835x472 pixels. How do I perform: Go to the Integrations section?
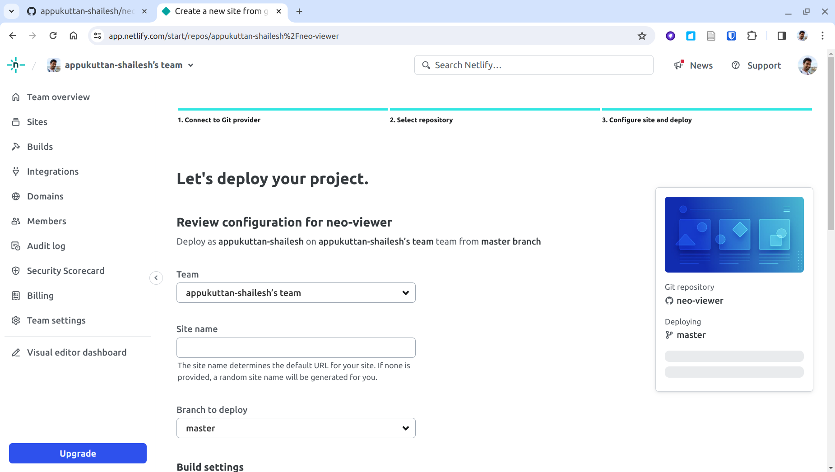click(x=53, y=171)
